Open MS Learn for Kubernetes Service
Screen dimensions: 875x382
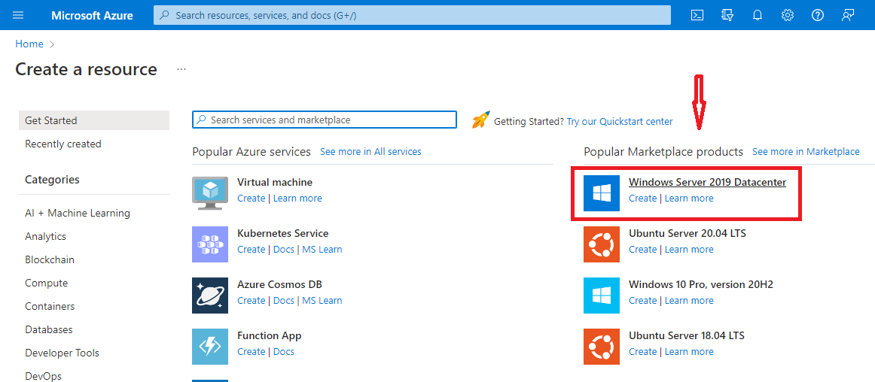coord(322,250)
